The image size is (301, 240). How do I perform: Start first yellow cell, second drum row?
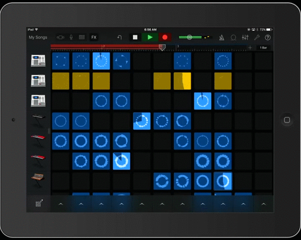point(61,81)
